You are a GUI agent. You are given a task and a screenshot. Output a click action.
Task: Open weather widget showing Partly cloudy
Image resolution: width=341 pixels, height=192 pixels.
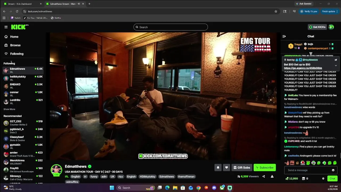[13, 188]
